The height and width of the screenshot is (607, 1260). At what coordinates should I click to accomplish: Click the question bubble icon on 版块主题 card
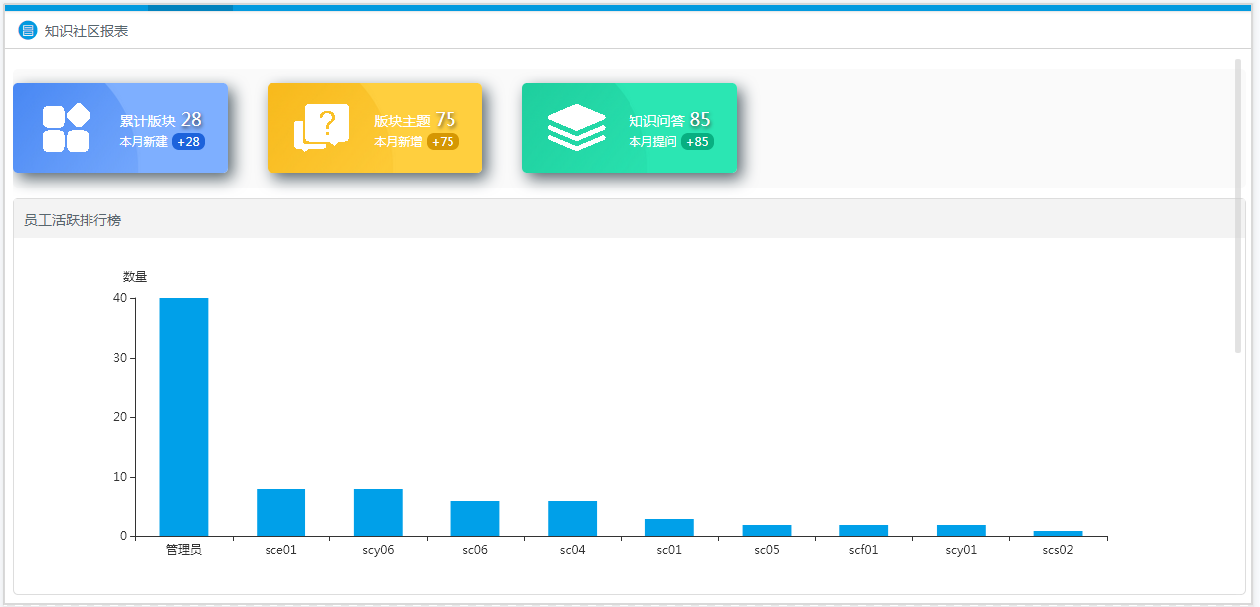tap(321, 128)
